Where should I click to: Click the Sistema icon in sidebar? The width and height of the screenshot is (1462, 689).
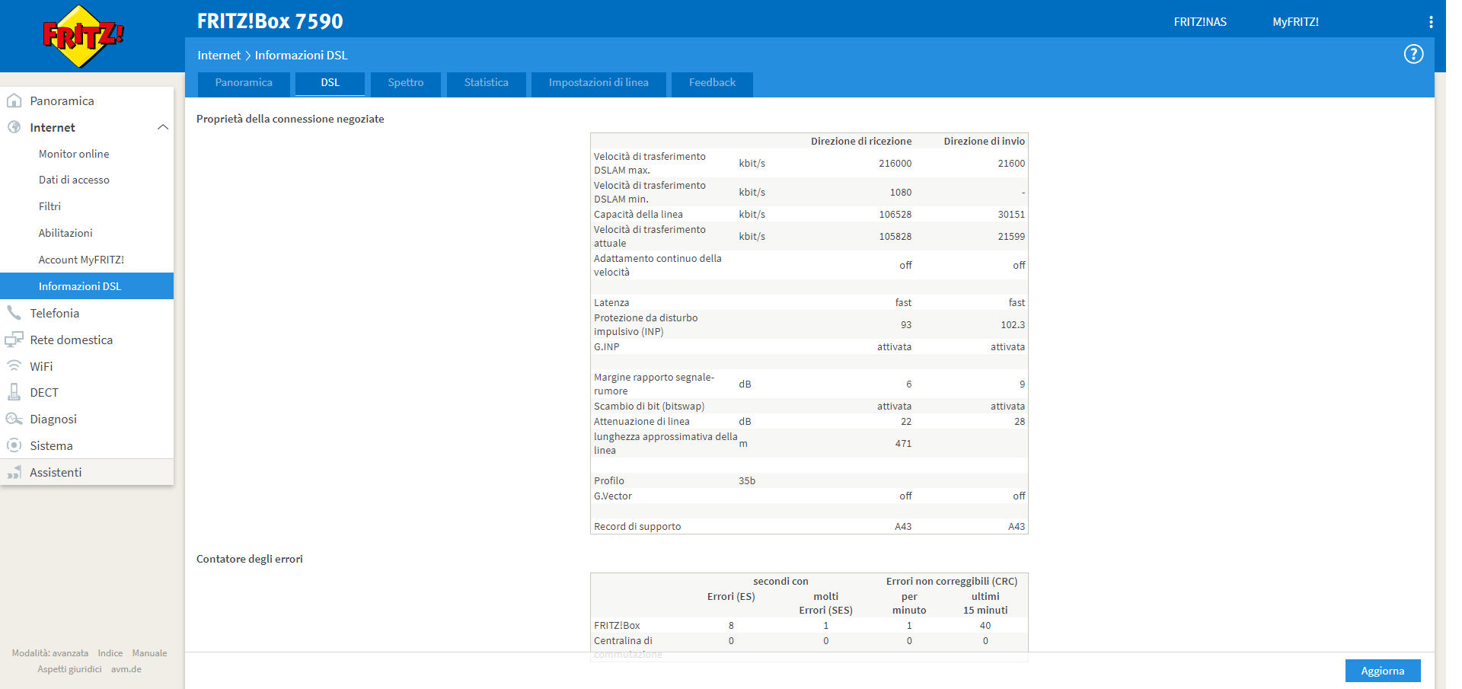(x=14, y=445)
